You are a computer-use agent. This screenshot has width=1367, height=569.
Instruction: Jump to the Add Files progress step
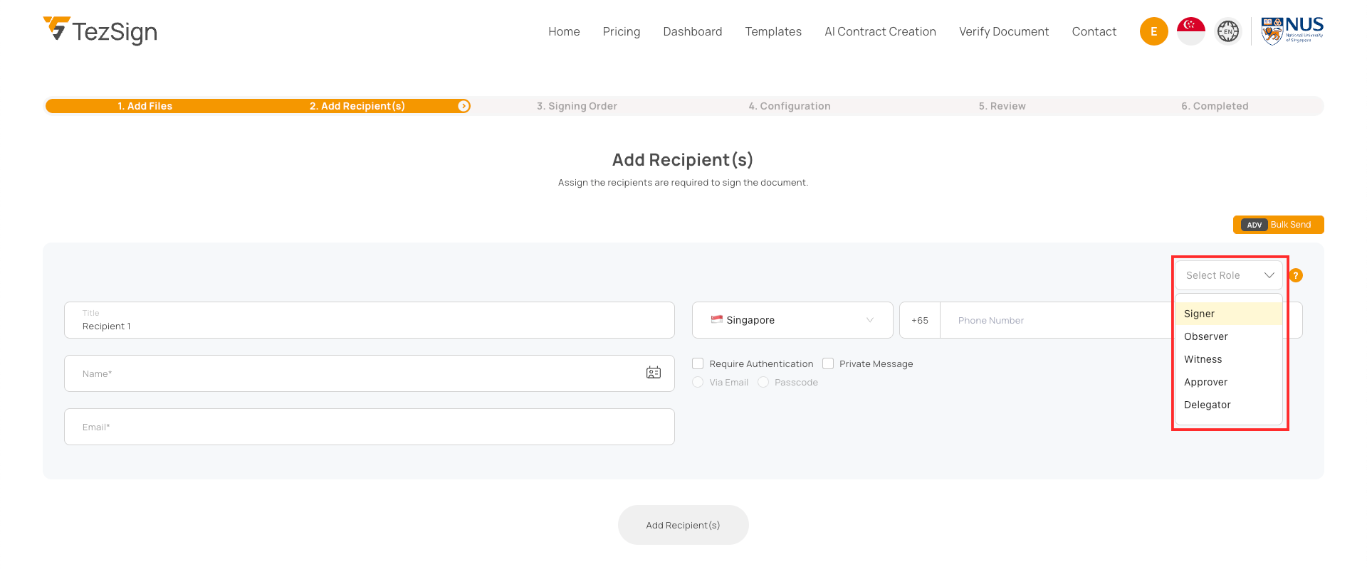145,106
